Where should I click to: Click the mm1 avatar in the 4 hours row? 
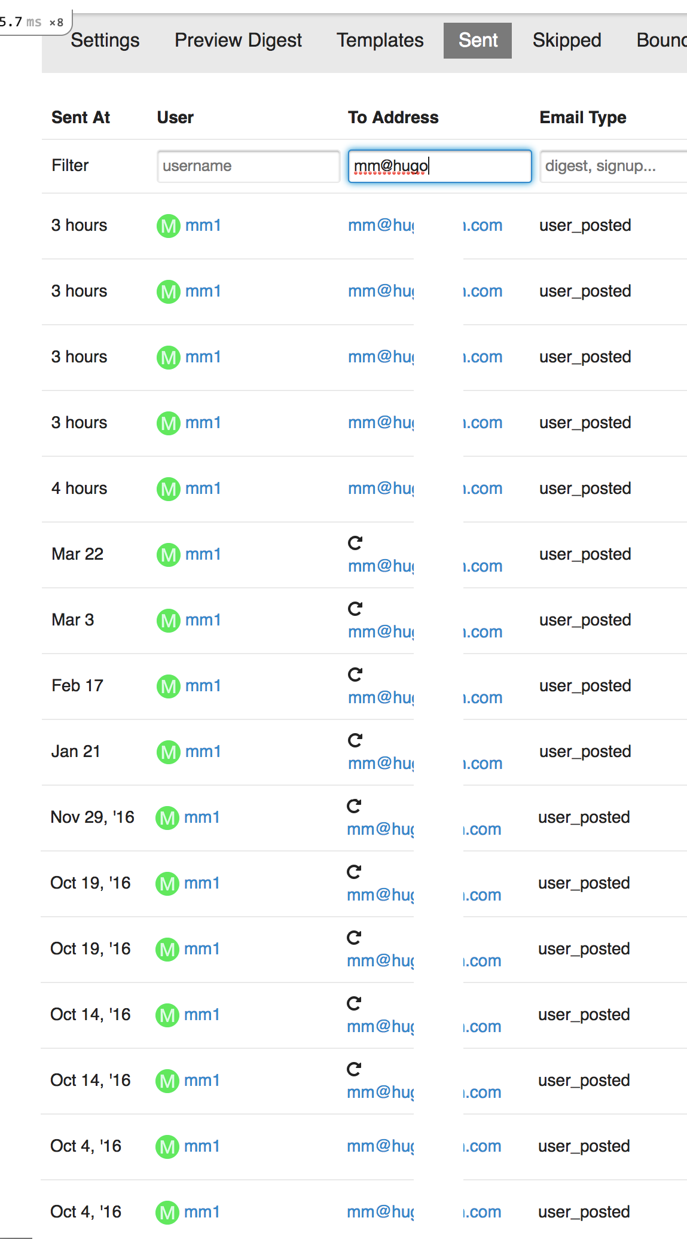pyautogui.click(x=169, y=489)
